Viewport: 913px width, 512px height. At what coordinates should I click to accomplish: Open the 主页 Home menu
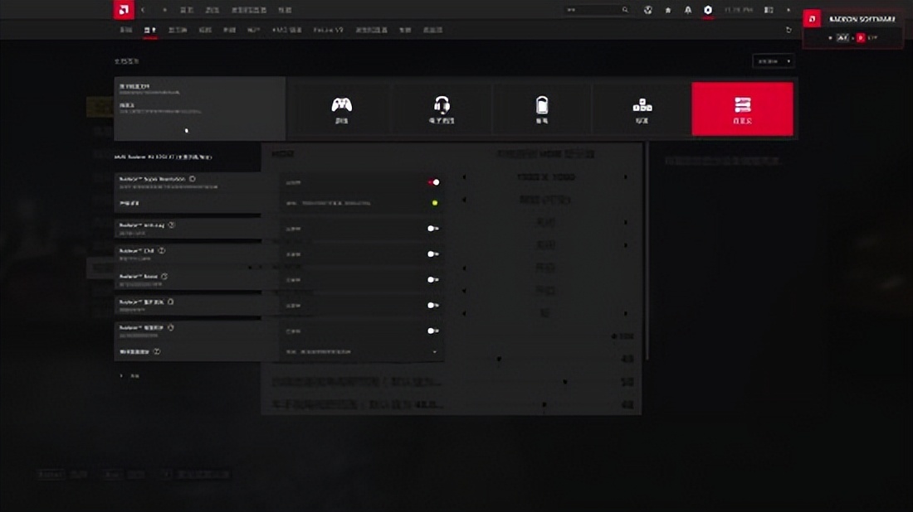pyautogui.click(x=186, y=10)
